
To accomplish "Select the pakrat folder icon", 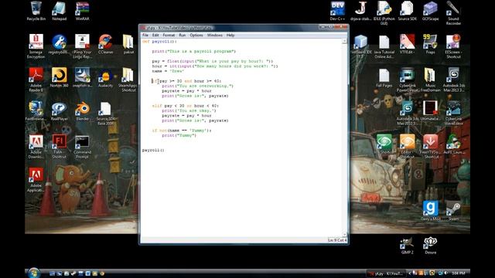I will [128, 44].
